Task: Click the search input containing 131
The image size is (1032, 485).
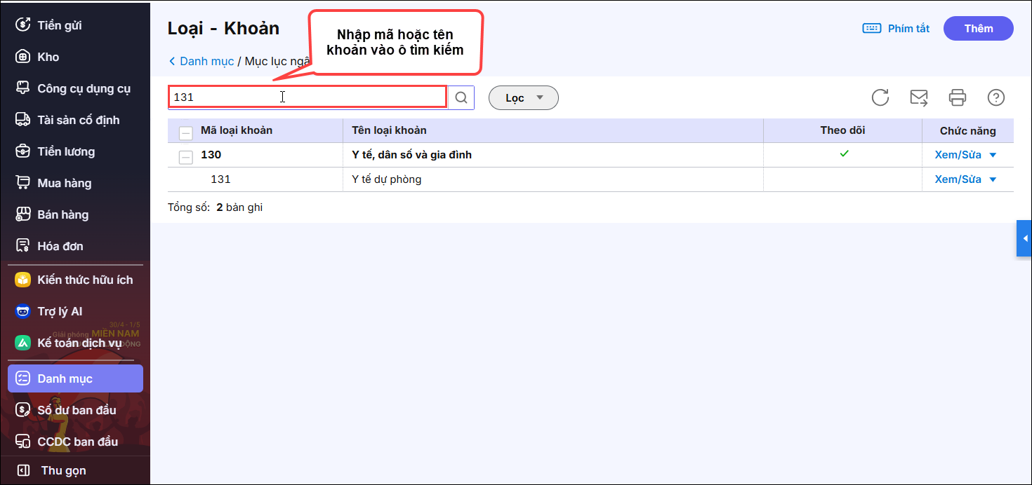Action: pos(307,97)
